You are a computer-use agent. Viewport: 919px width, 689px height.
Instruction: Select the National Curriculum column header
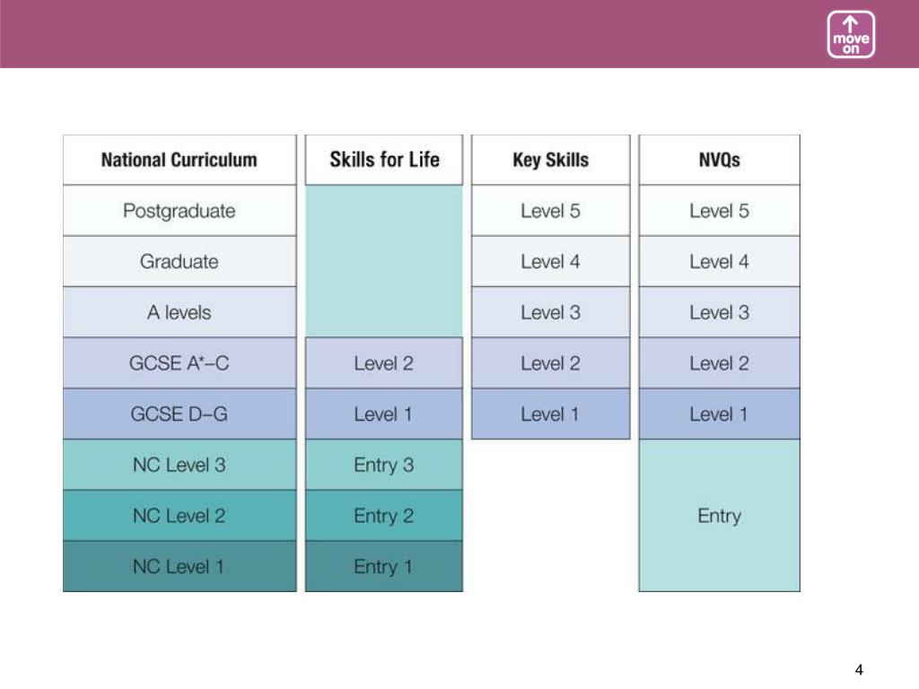[x=179, y=160]
